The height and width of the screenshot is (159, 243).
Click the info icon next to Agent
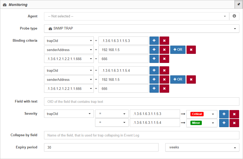234,16
